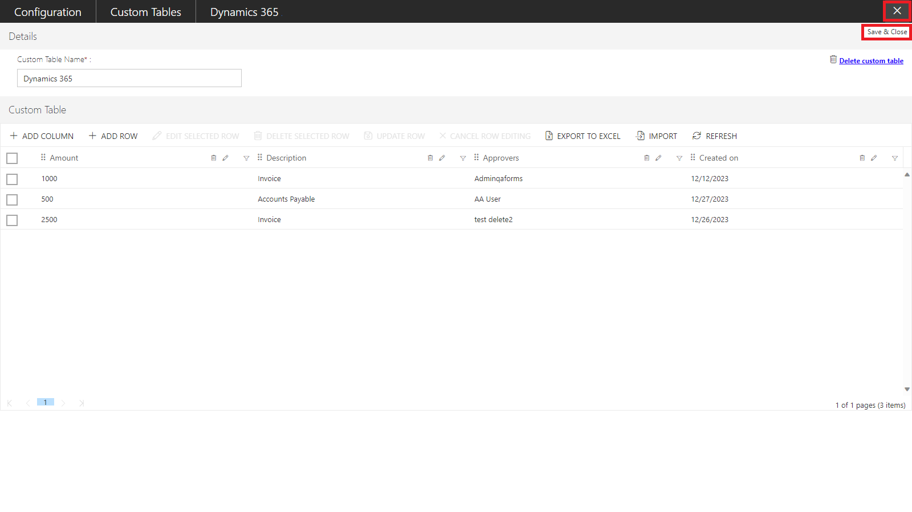Edit the Approvers column with pencil icon
The image size is (912, 512).
[x=659, y=158]
